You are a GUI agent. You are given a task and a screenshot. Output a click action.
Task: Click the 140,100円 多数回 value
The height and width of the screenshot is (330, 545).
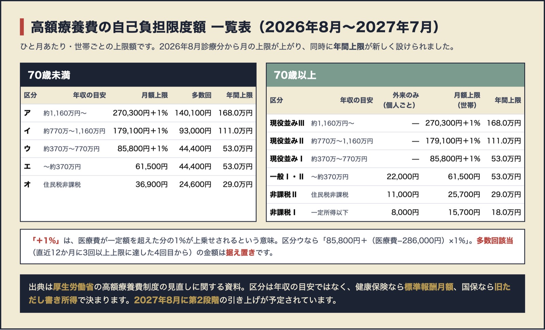(193, 113)
